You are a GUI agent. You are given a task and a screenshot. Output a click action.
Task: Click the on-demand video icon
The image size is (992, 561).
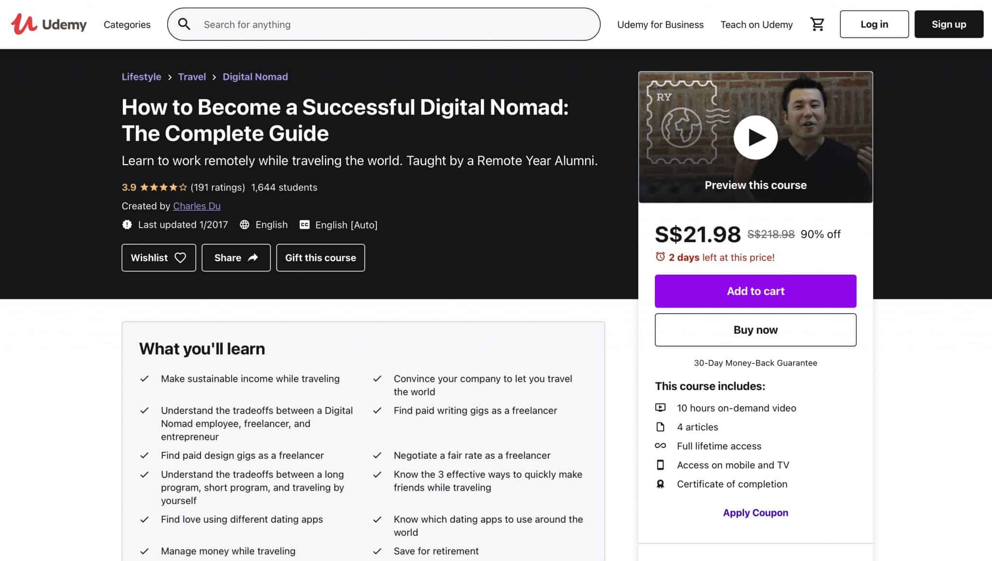660,407
